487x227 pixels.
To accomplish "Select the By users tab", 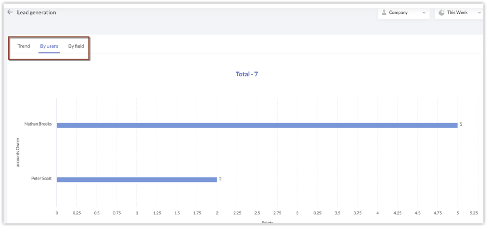I will [x=49, y=46].
